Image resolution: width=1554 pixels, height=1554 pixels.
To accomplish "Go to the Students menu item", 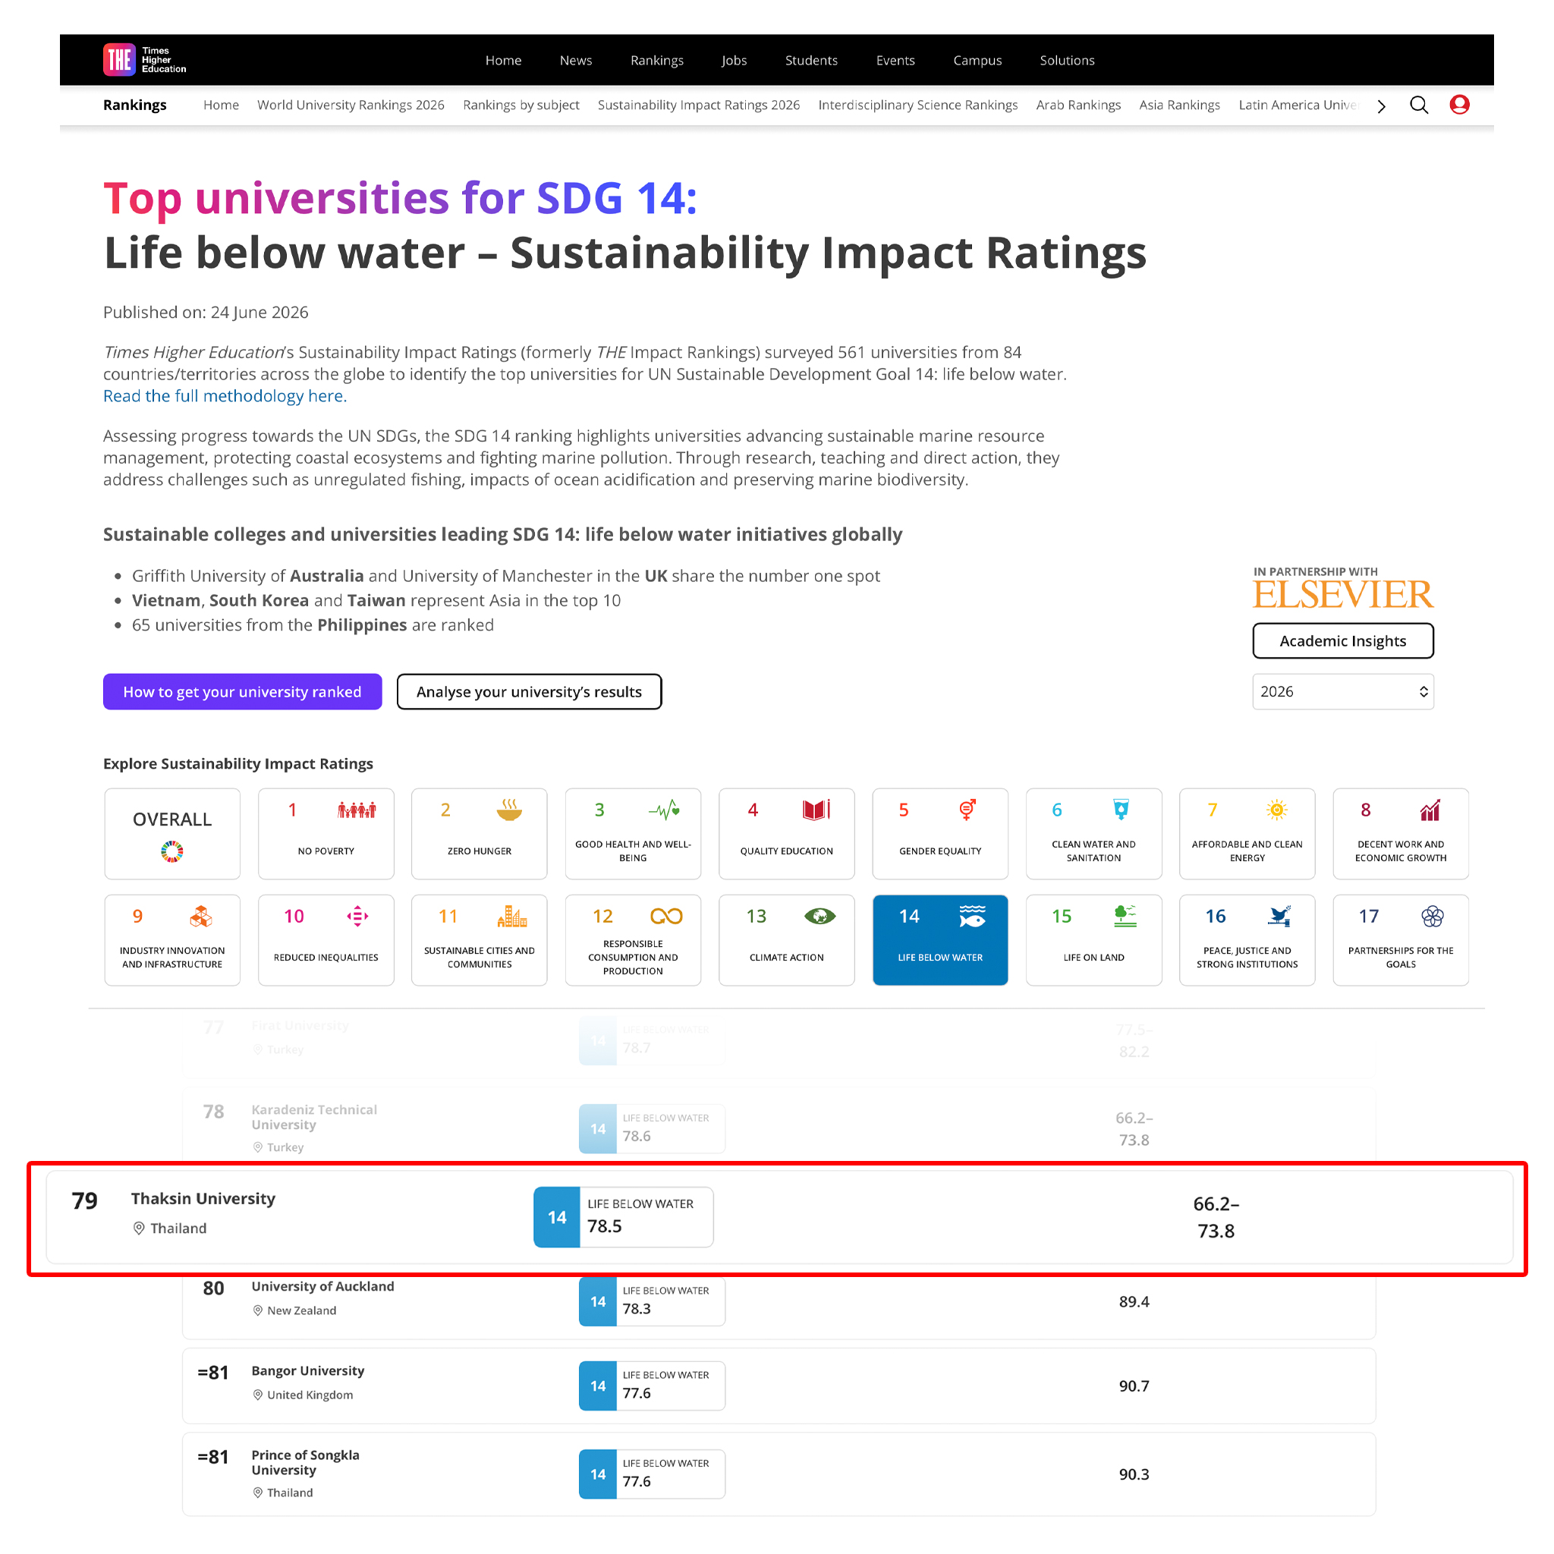I will pyautogui.click(x=811, y=61).
